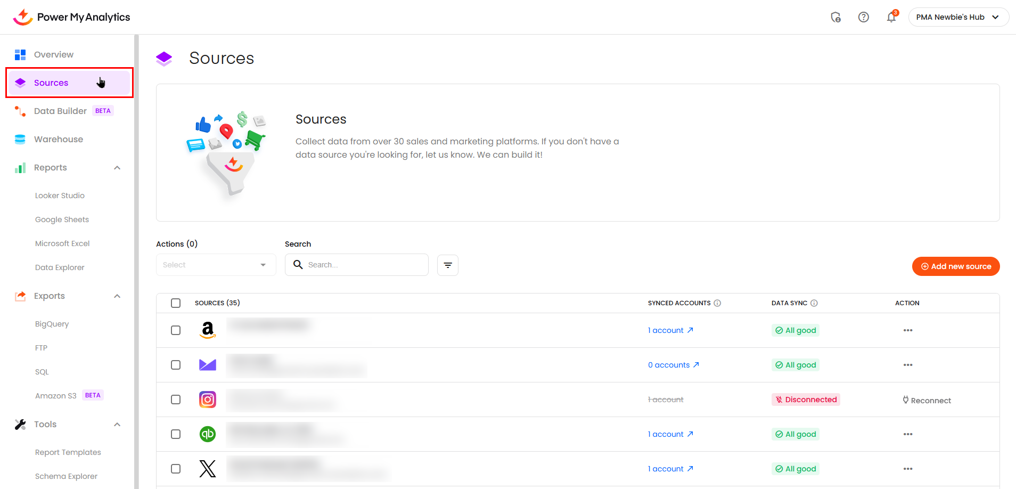This screenshot has width=1016, height=489.
Task: Open the Actions Select dropdown
Action: tap(216, 265)
